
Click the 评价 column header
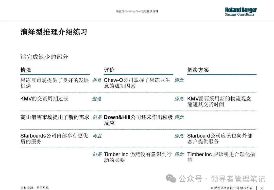[109, 70]
